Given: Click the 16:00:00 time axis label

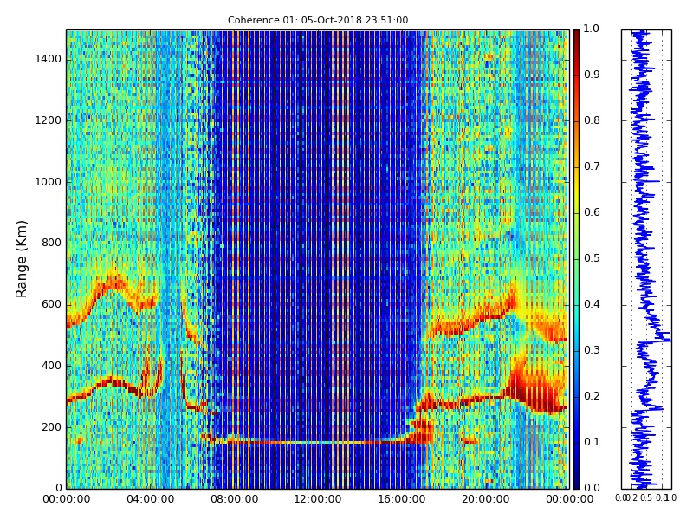Looking at the screenshot, I should pyautogui.click(x=402, y=499).
